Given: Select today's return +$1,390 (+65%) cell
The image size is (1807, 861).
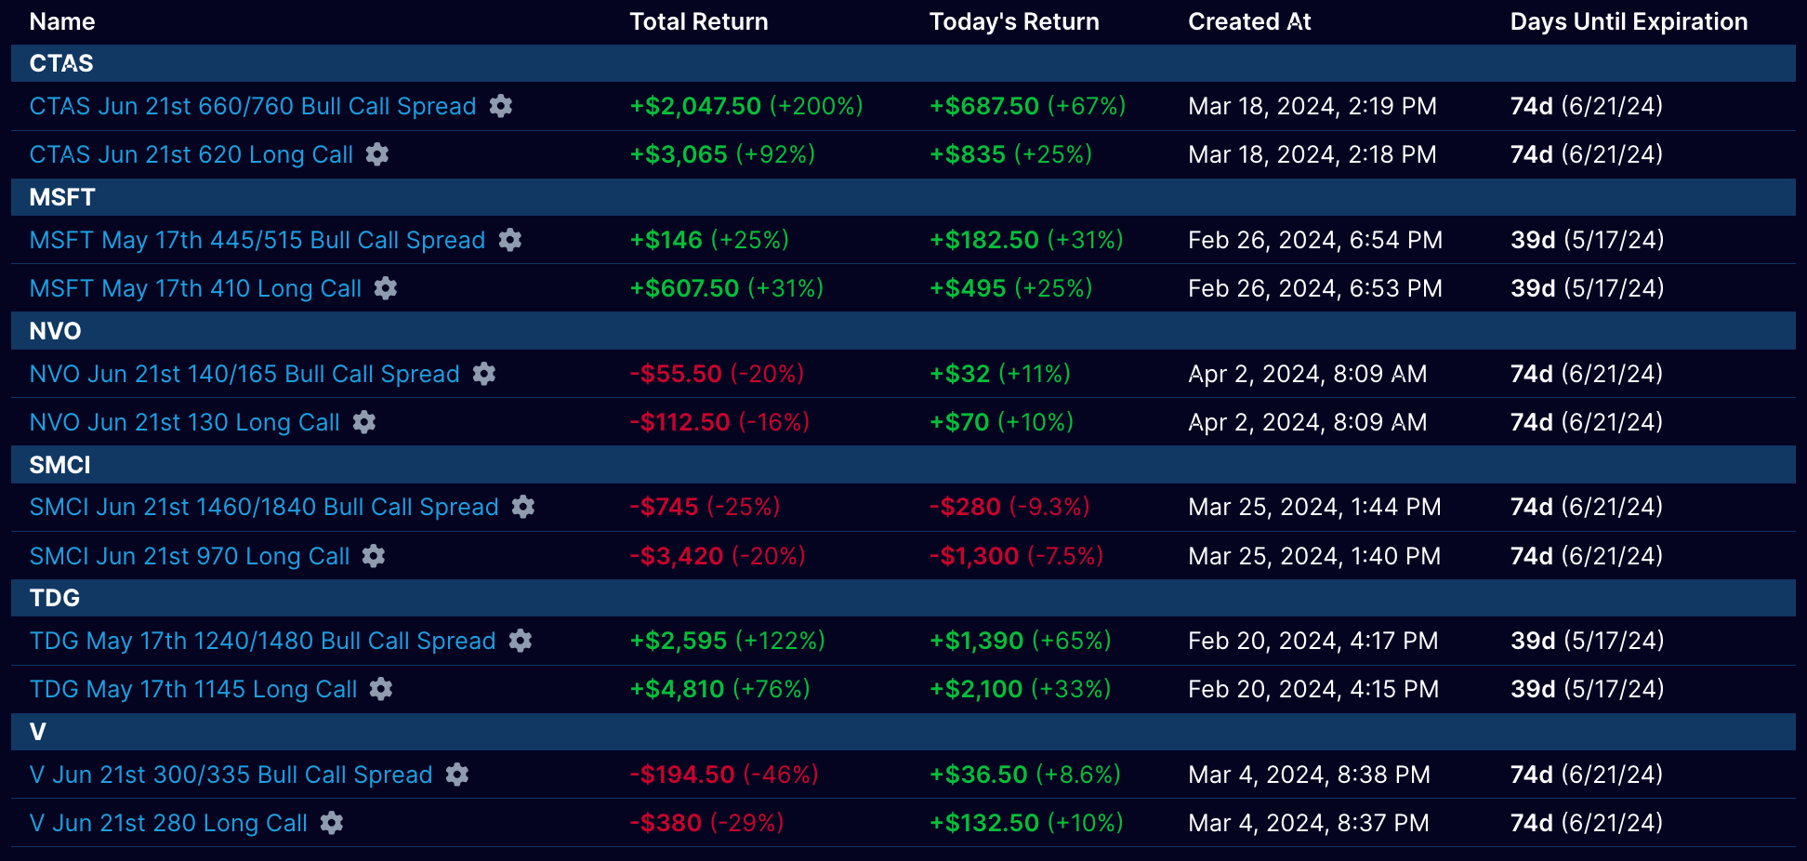Looking at the screenshot, I should click(1021, 641).
